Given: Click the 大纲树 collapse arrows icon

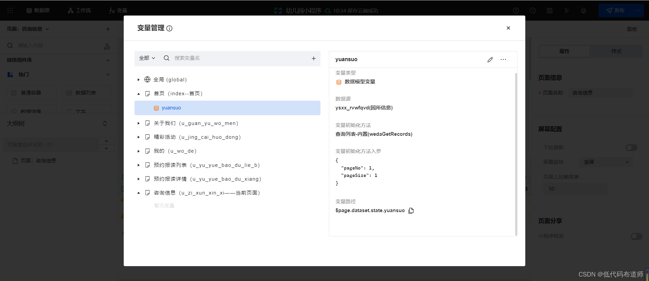Looking at the screenshot, I should (105, 124).
